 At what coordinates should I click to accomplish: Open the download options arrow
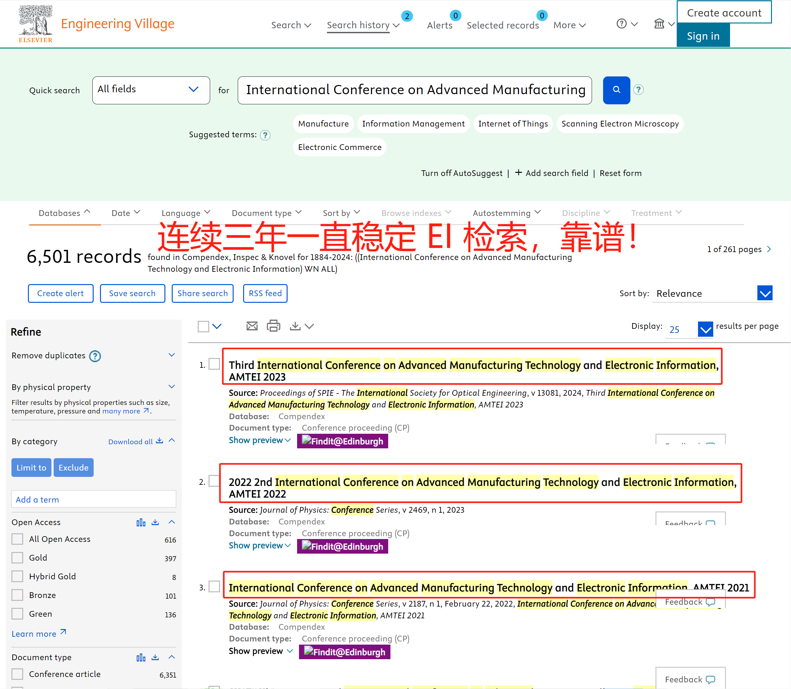[x=309, y=327]
